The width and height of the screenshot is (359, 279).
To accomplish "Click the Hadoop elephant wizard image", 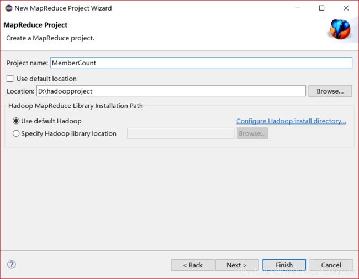I will (340, 29).
